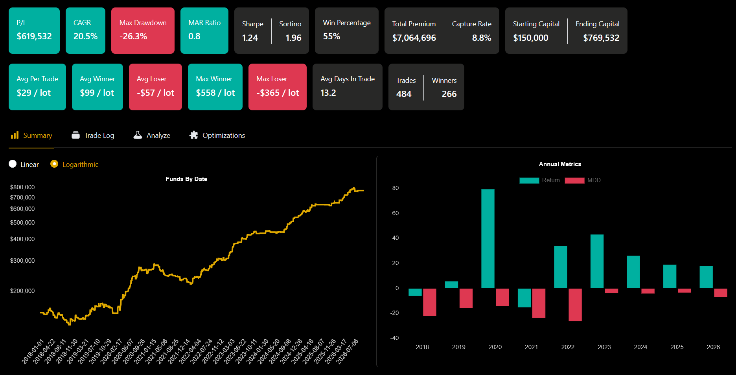Image resolution: width=736 pixels, height=375 pixels.
Task: Click the Avg Loser -$57 card
Action: (x=155, y=87)
